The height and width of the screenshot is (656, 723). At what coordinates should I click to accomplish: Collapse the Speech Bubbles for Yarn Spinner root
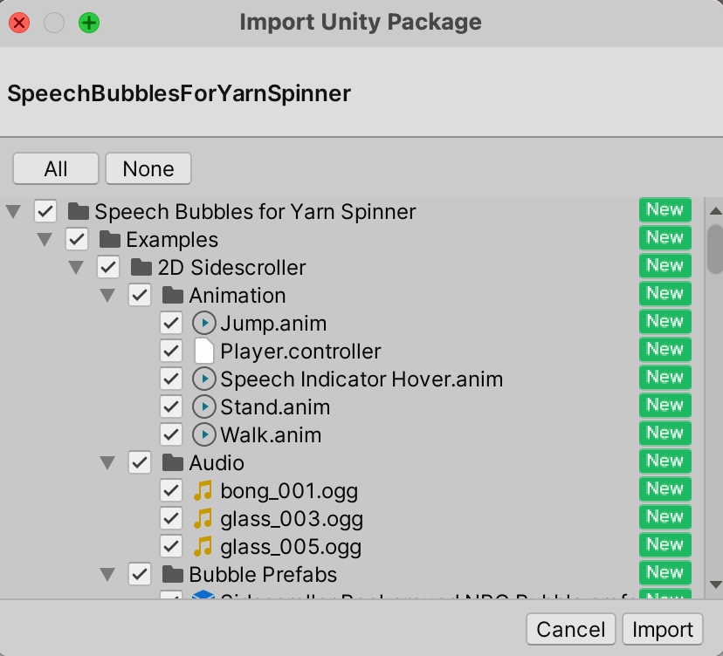pyautogui.click(x=13, y=212)
